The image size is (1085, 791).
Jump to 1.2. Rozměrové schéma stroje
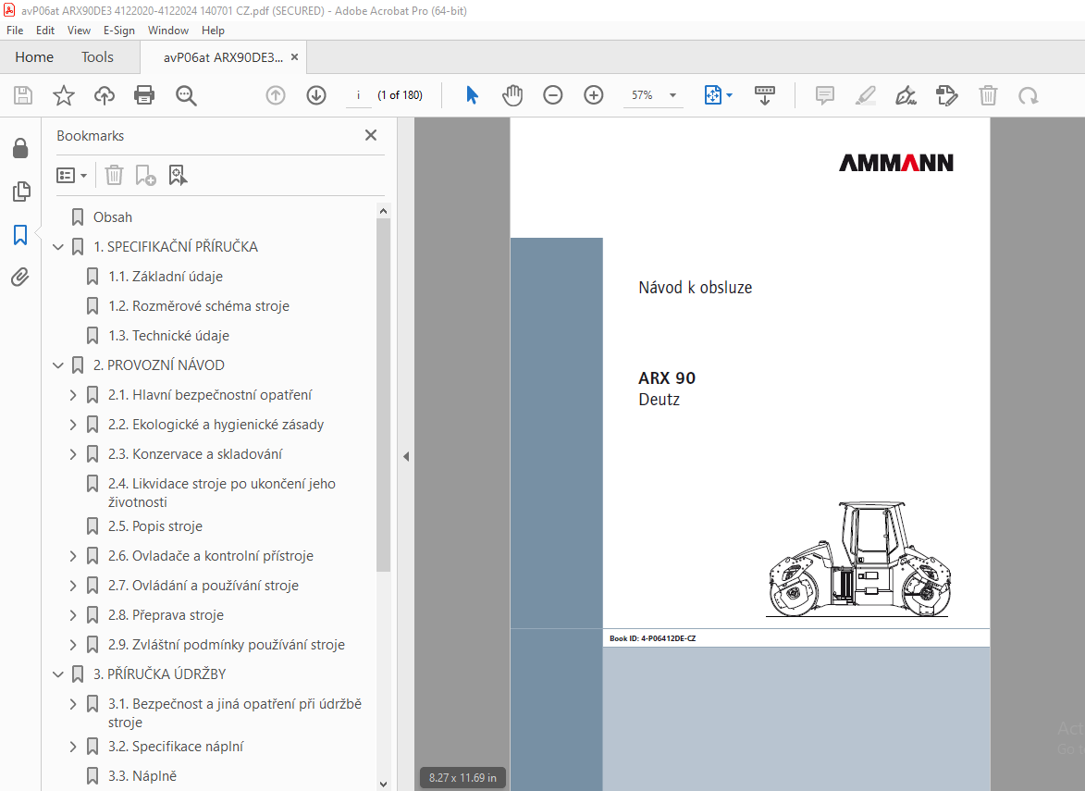pyautogui.click(x=199, y=306)
